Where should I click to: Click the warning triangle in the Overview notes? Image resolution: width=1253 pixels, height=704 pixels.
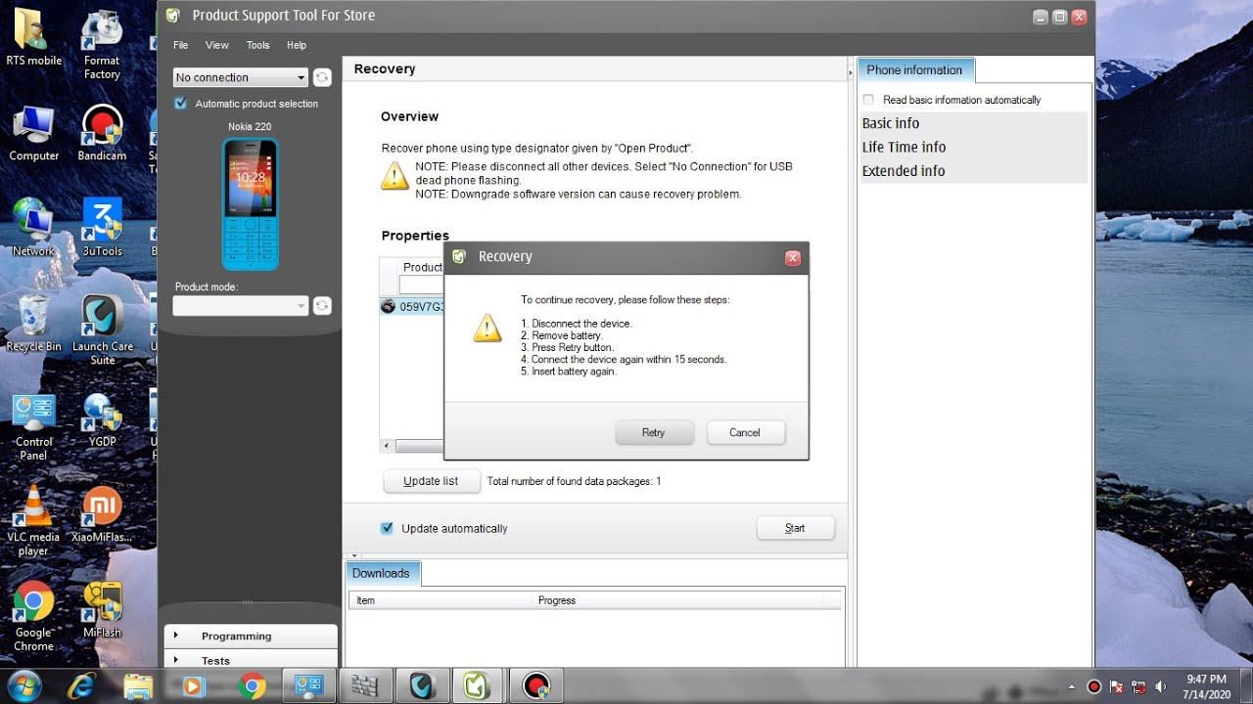click(x=394, y=175)
